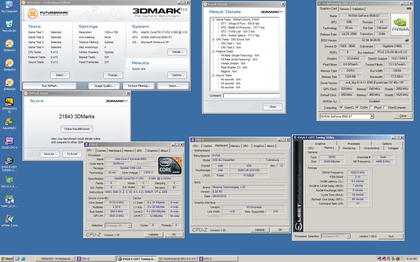Click Options button in Results section
This screenshot has height=262, width=420.
[x=178, y=75]
